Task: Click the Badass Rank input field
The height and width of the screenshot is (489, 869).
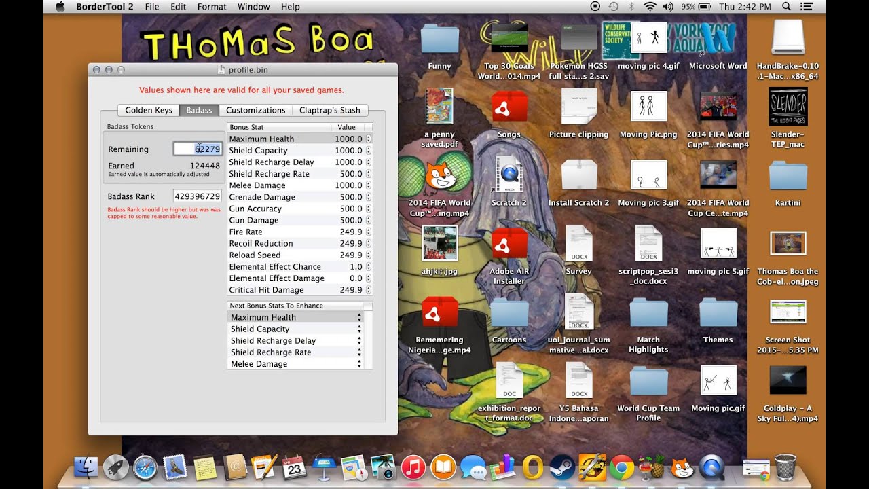Action: (198, 196)
